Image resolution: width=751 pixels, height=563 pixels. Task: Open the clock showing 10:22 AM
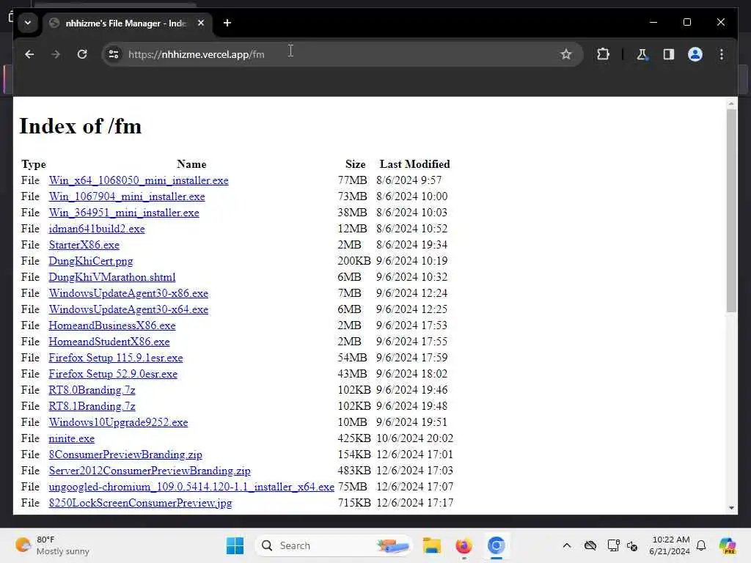(x=670, y=545)
